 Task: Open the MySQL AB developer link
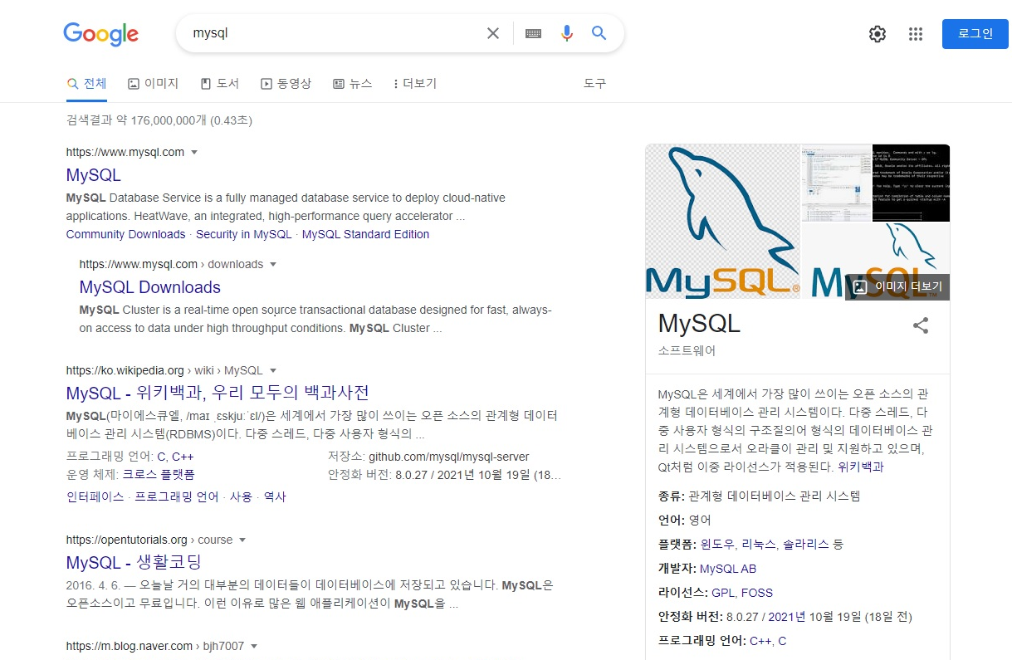(728, 569)
